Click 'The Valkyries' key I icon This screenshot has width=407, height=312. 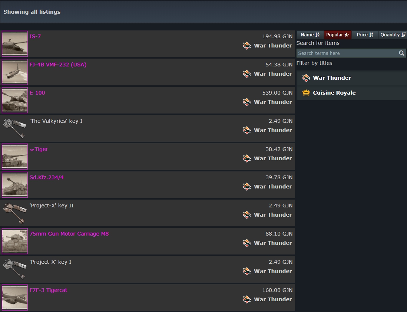tap(15, 128)
